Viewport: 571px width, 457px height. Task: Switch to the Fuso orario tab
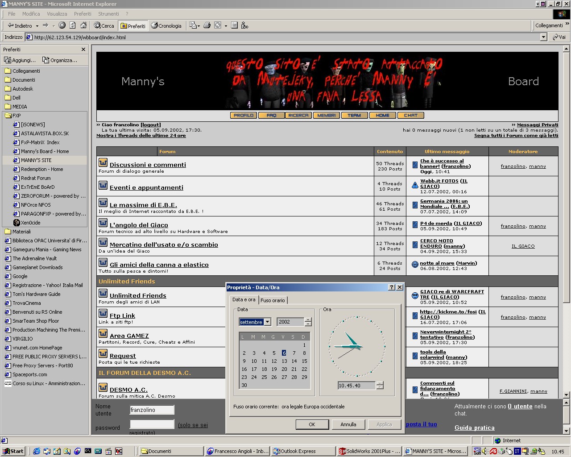coord(273,300)
